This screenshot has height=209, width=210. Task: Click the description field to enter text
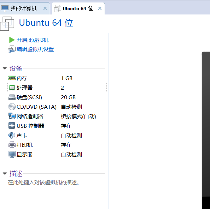coord(43,183)
